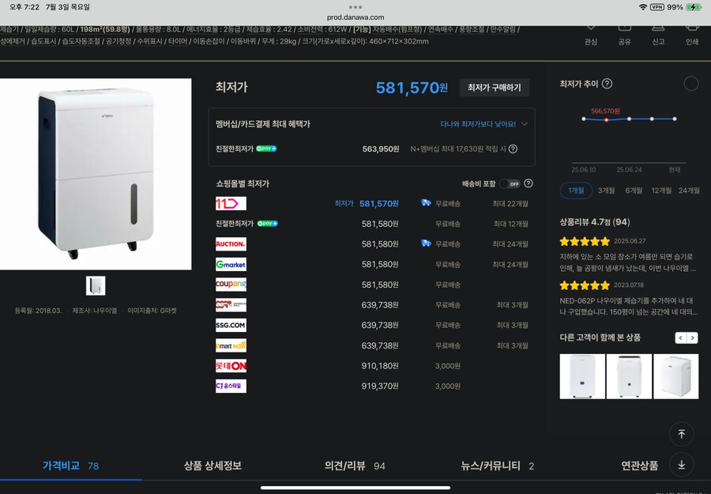The image size is (711, 494).
Task: Open the 581,570원 lowest price link for 11st
Action: pos(379,204)
